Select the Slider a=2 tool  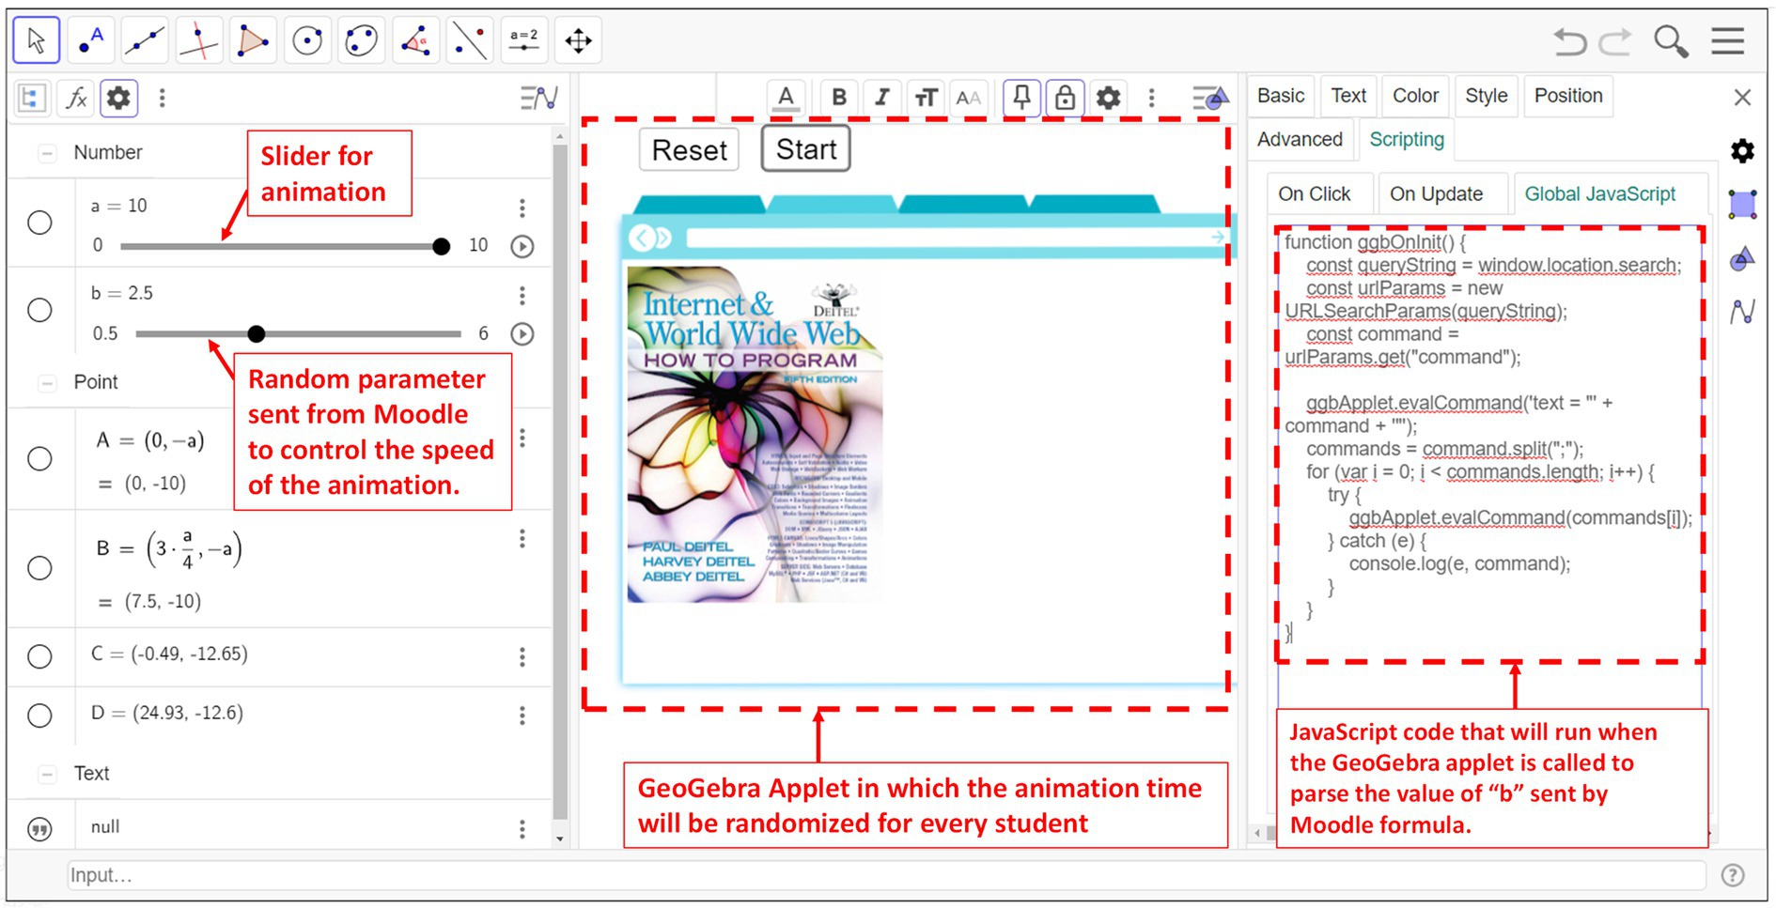(x=523, y=41)
